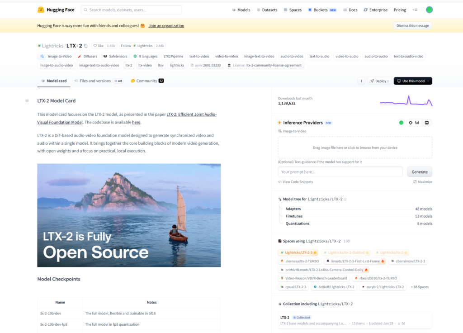Screen dimensions: 463x333
Task: Click the table of contents icon beside LTX-2 Model Card
Action: click(27, 100)
